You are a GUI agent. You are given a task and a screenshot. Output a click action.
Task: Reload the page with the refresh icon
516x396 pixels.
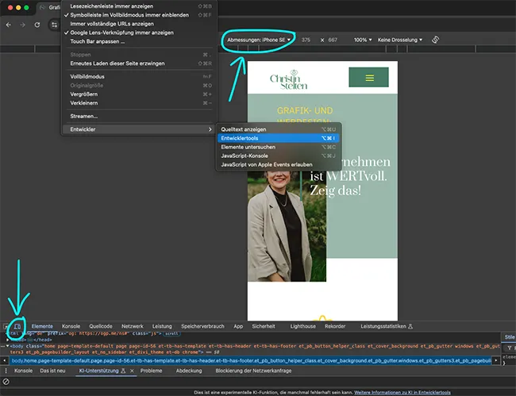coord(37,25)
